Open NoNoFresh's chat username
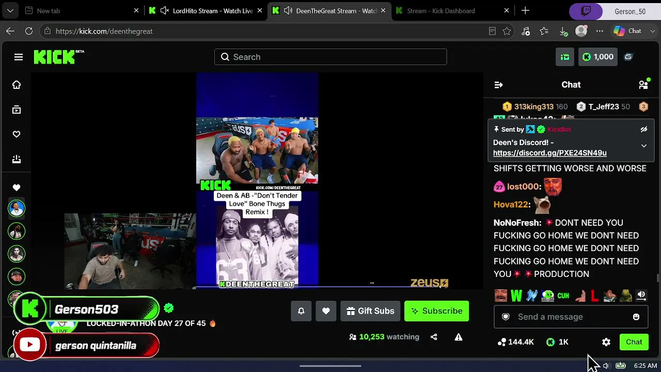This screenshot has height=372, width=661. click(517, 223)
